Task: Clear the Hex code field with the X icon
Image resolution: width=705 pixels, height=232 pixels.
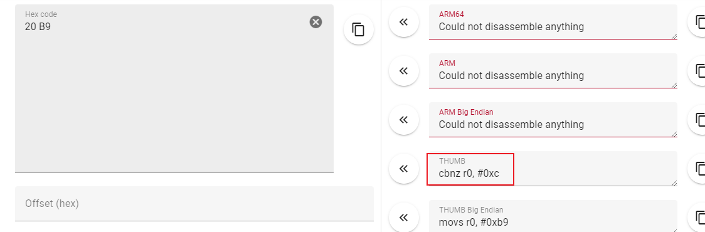Action: [x=315, y=21]
